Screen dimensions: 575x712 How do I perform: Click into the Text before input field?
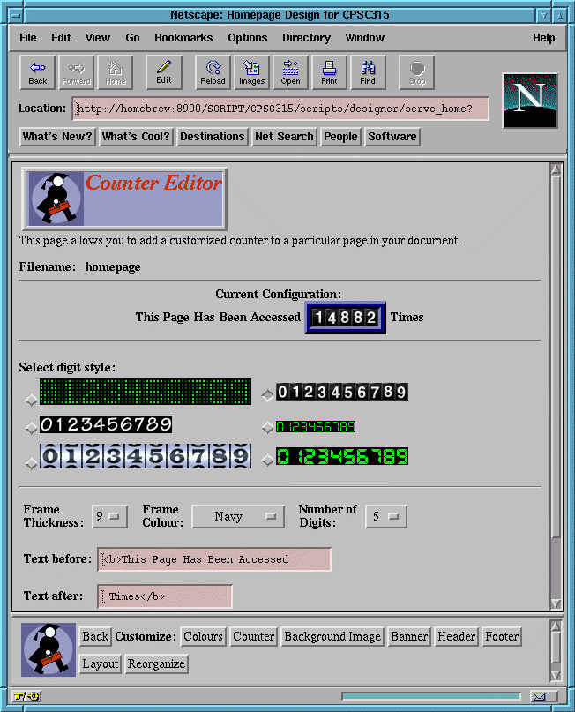pos(214,559)
